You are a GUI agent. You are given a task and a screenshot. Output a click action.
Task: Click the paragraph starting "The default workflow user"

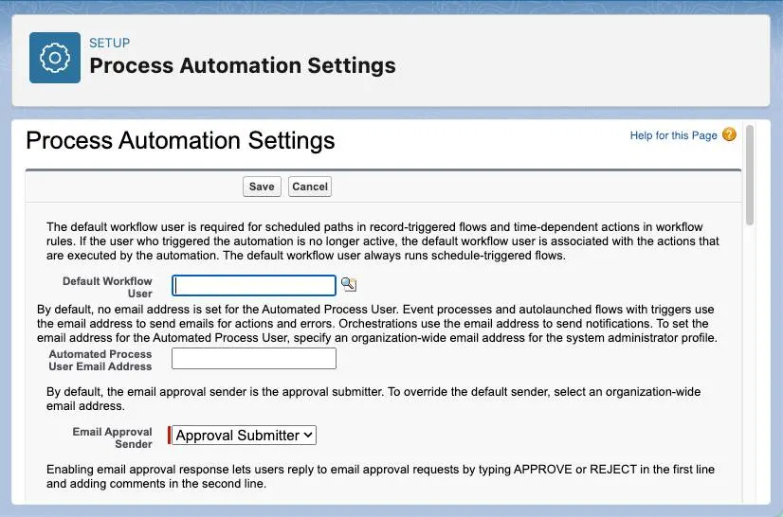tap(383, 241)
